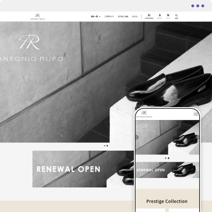The image size is (212, 212).
Task: Open the user guide menu item
Action: point(109,17)
